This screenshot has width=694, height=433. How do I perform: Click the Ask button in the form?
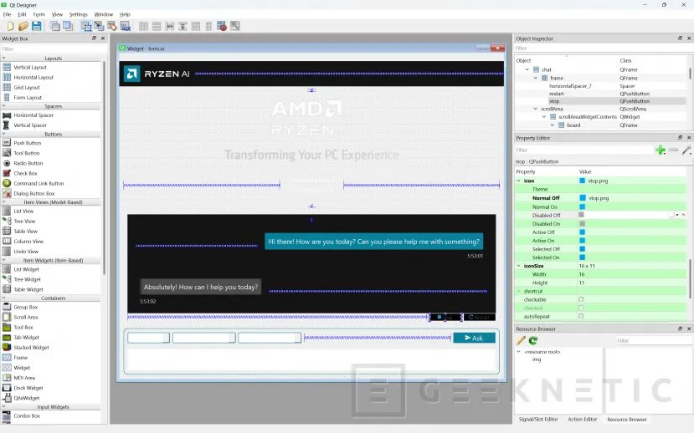click(x=474, y=338)
